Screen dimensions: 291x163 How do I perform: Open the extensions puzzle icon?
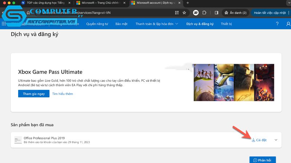[x=204, y=13]
